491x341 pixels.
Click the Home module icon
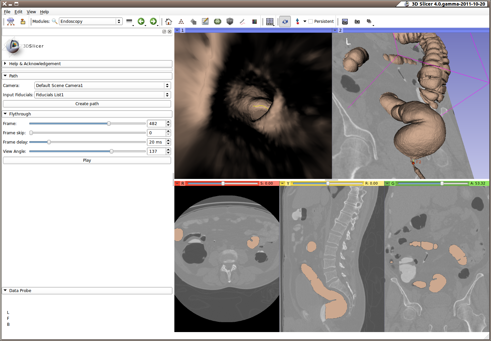(168, 21)
